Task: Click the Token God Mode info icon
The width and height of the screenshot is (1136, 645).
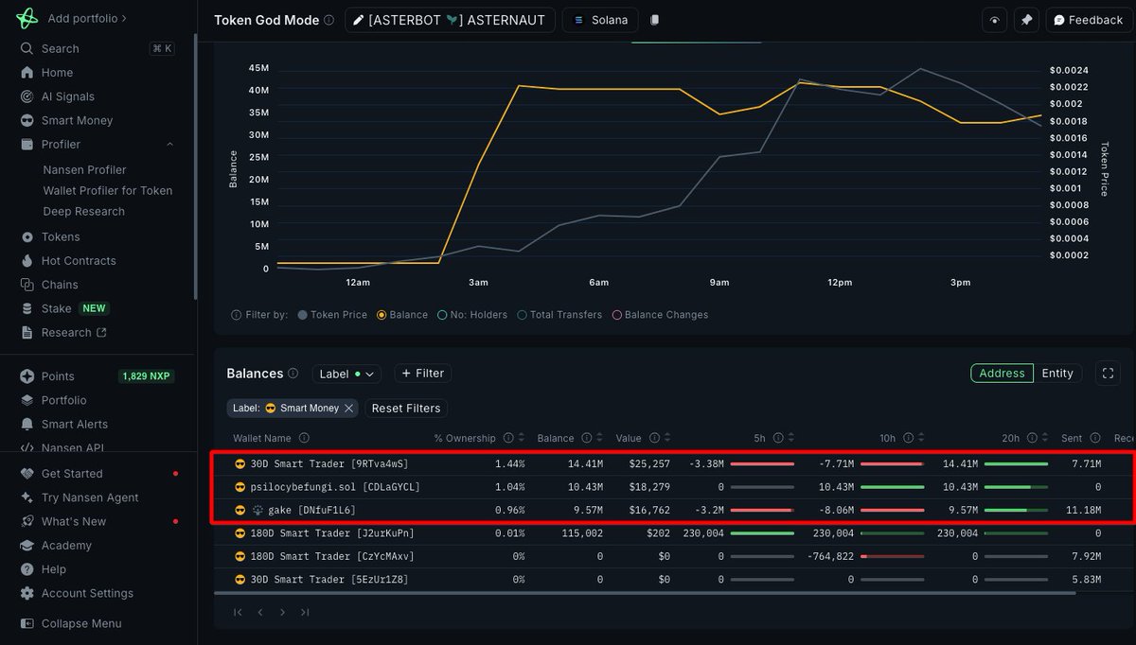Action: (328, 20)
